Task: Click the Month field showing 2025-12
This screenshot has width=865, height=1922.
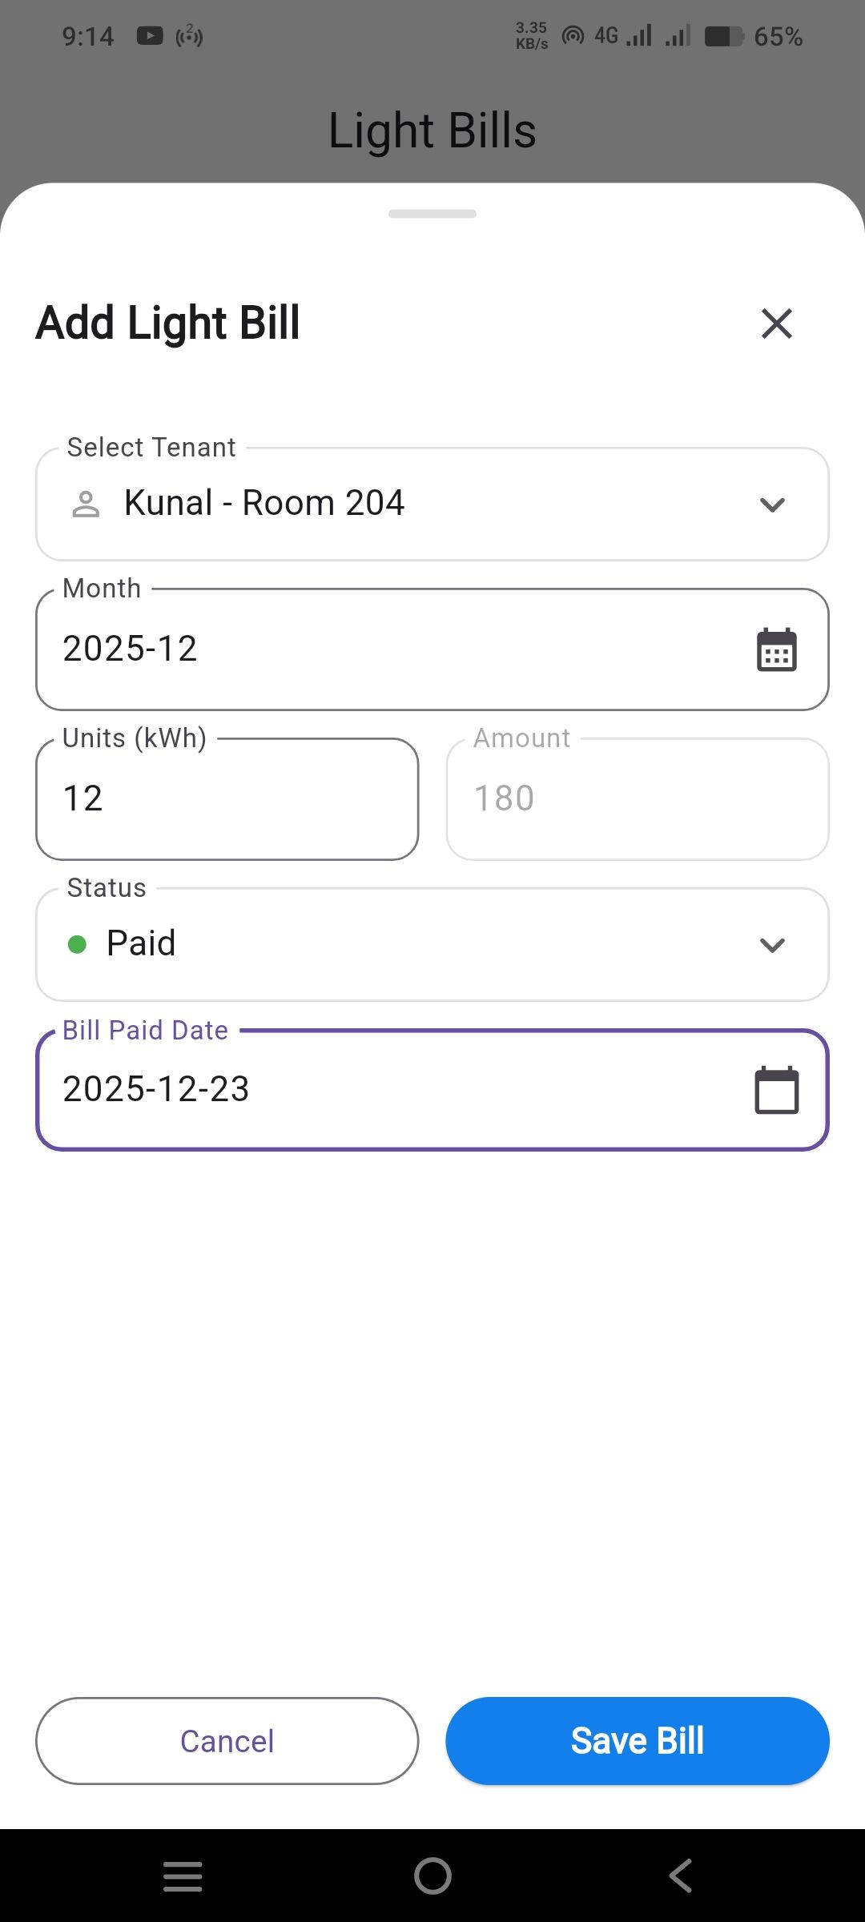Action: 384,649
